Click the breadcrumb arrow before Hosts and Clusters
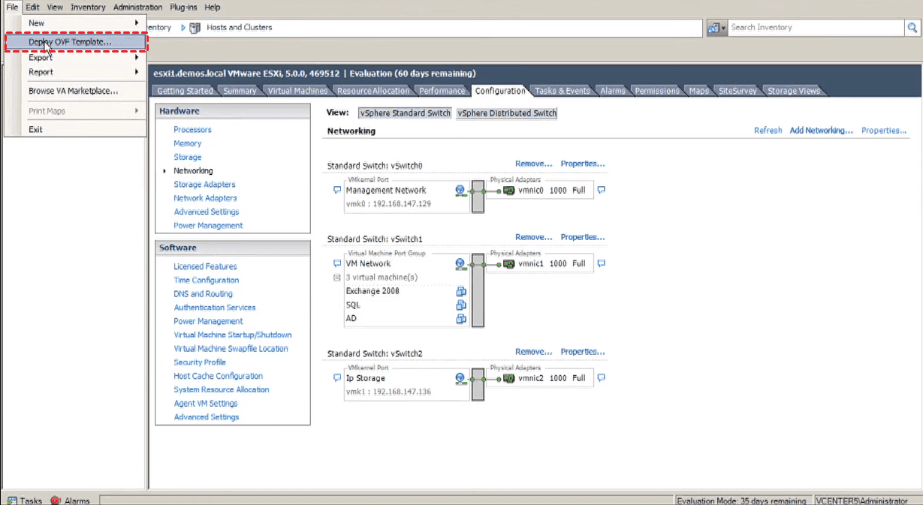The width and height of the screenshot is (923, 505). (182, 28)
